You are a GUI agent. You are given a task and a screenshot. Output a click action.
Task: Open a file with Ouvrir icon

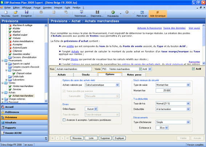tap(16, 14)
